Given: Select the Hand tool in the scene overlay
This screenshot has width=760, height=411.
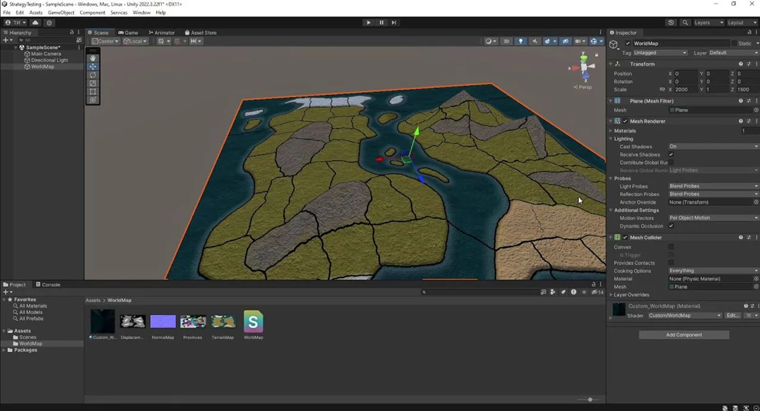Looking at the screenshot, I should point(93,58).
